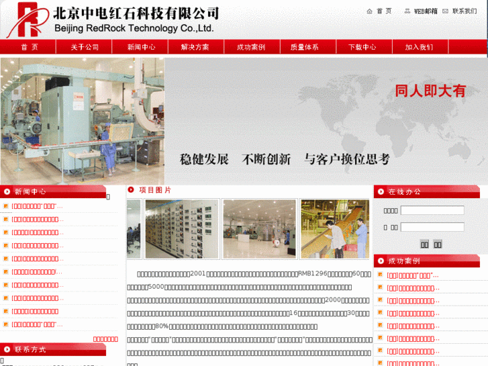The height and width of the screenshot is (366, 488).
Task: Open the 质量体系 navigation item
Action: click(304, 47)
